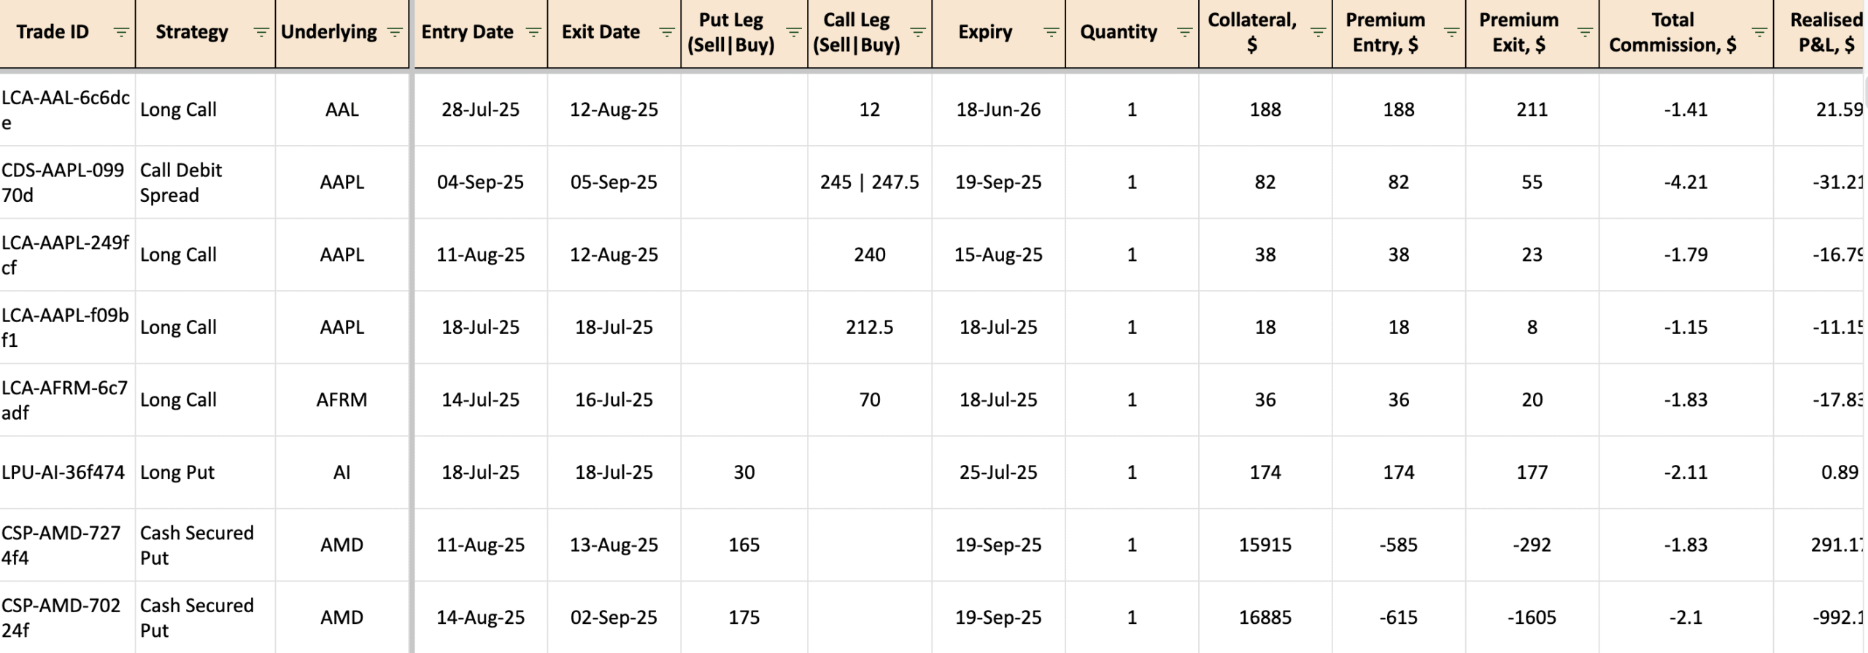Image resolution: width=1868 pixels, height=653 pixels.
Task: Click the Strategy column filter icon
Action: [x=260, y=32]
